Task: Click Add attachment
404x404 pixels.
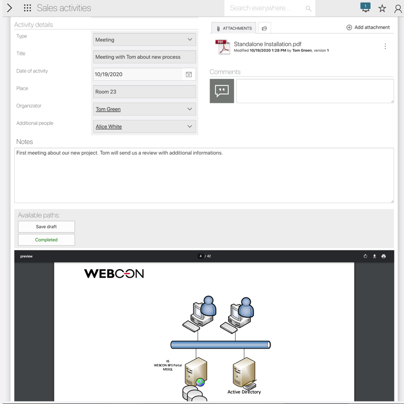Action: tap(368, 27)
